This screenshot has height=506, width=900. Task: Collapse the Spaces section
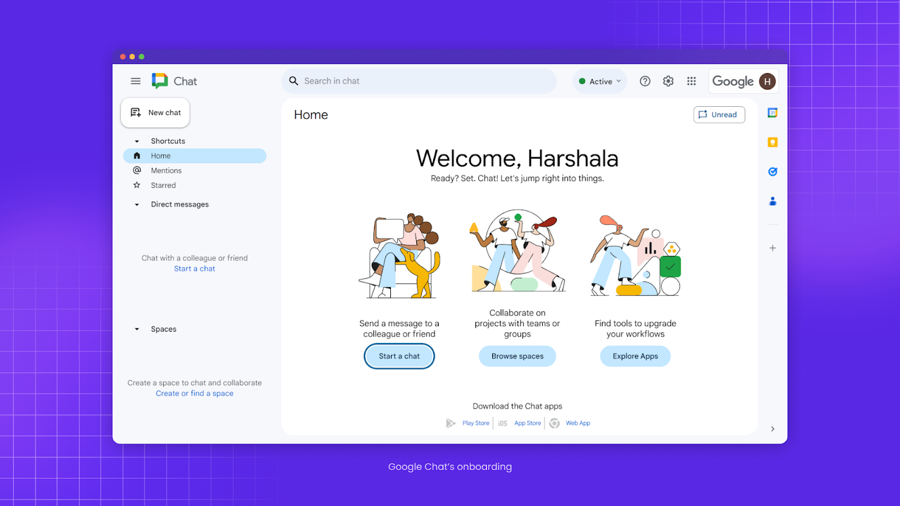tap(137, 329)
